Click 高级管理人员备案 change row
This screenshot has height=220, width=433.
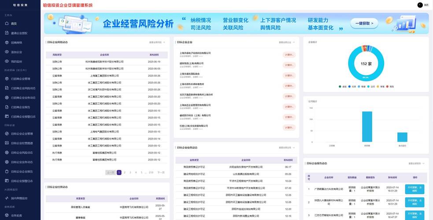pyautogui.click(x=107, y=207)
